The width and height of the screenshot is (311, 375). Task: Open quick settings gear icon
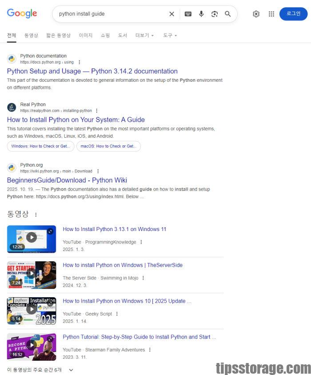click(256, 14)
